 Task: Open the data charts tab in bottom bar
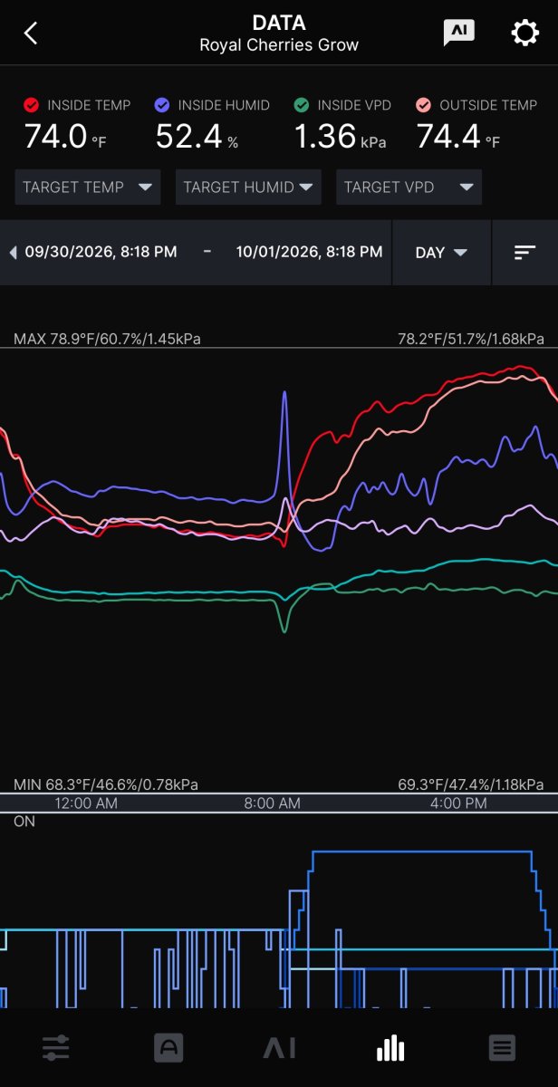tap(390, 1048)
